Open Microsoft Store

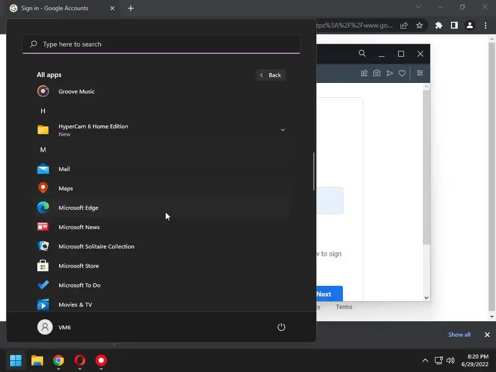[x=161, y=266]
